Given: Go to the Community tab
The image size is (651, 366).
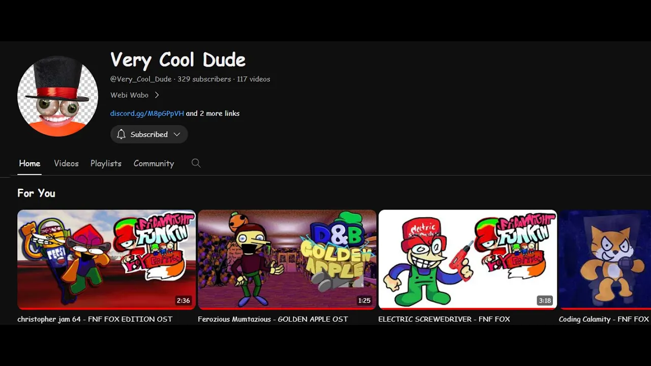Looking at the screenshot, I should point(154,163).
